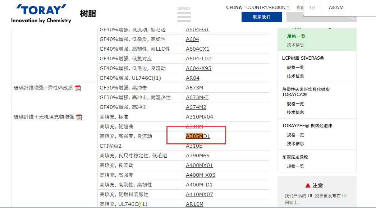Expand the COUNTRY/REGION dropdown arrow
The image size is (376, 208).
click(288, 7)
